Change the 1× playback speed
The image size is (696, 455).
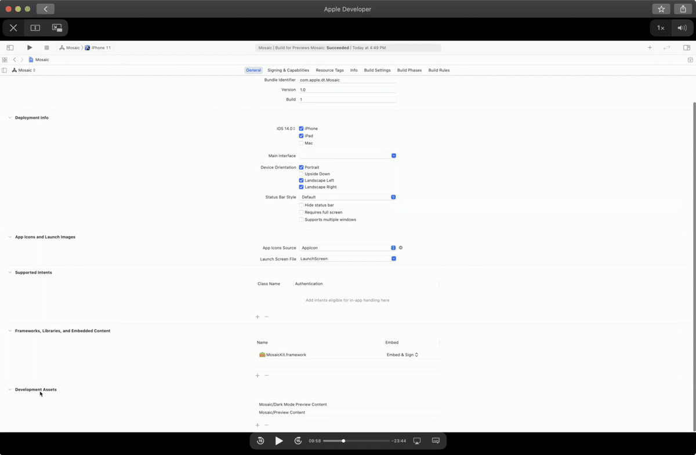pos(661,28)
